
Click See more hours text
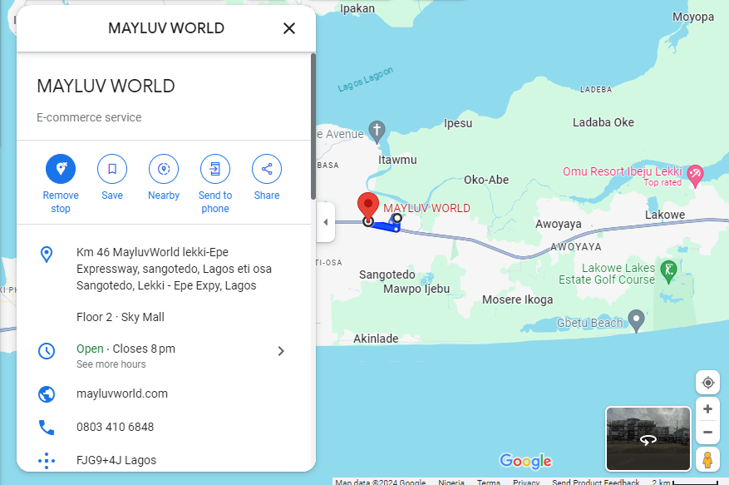111,364
